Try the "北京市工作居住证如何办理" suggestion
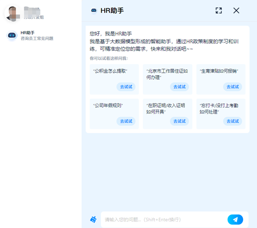 click(179, 87)
